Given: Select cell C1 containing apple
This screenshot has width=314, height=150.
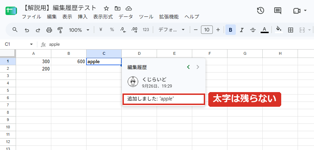Looking at the screenshot, I should pyautogui.click(x=104, y=61).
